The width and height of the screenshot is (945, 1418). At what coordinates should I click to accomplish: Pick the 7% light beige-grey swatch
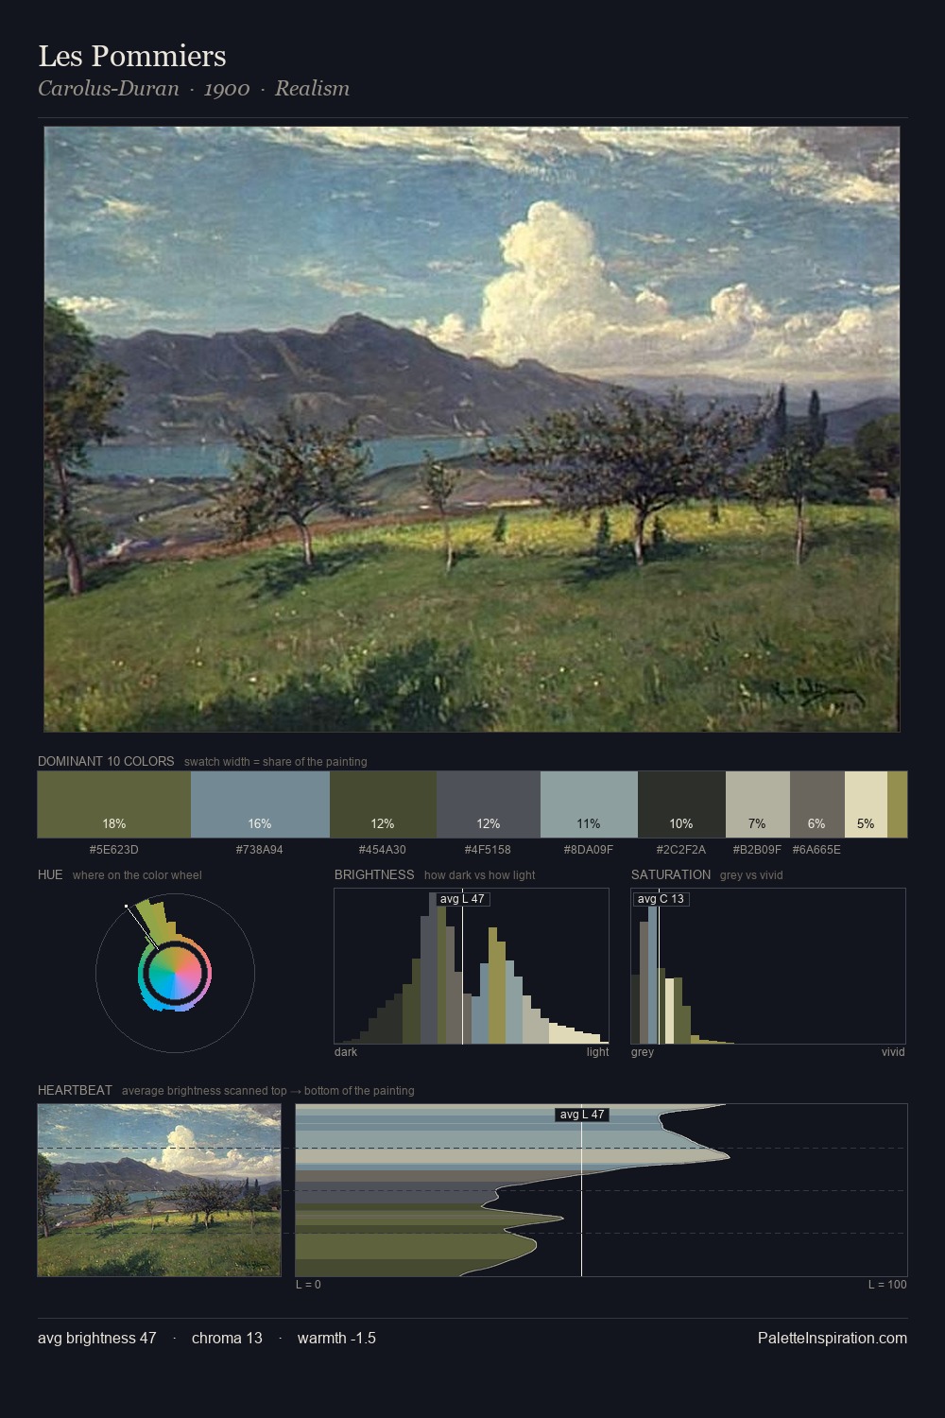[x=758, y=804]
